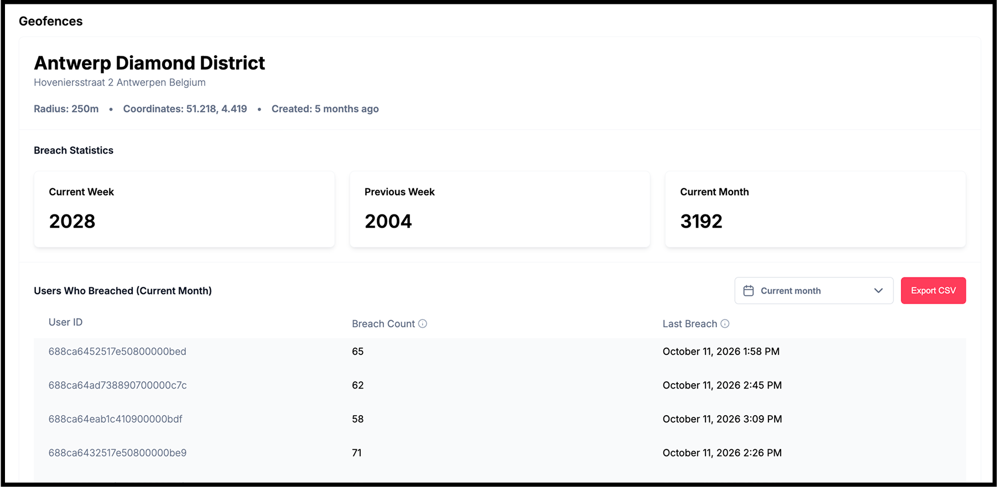Viewport: 997px width, 487px height.
Task: Click last breach October 11, 2026 1:58 PM
Action: 721,352
